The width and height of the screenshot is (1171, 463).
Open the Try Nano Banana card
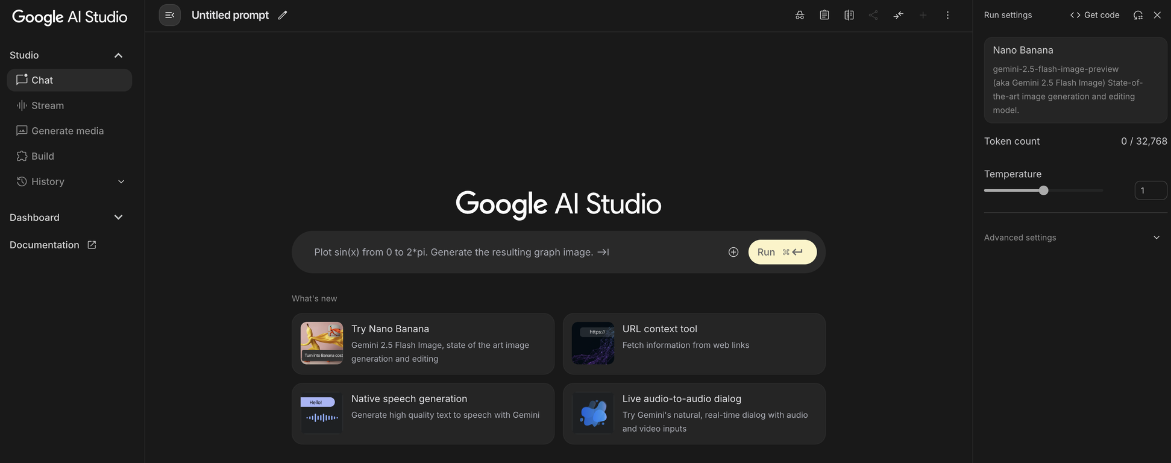[422, 344]
